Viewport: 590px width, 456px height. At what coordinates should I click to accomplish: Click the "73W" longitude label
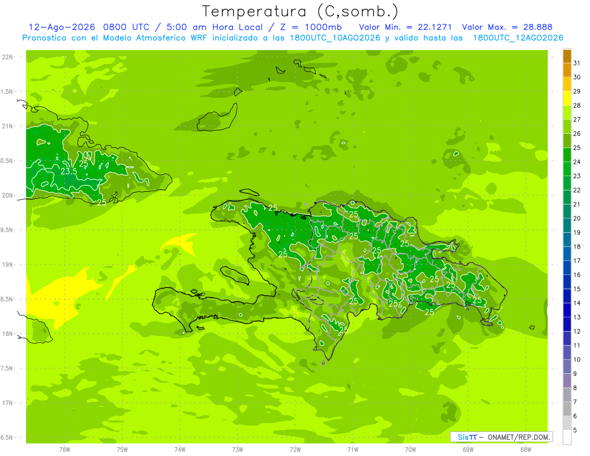tap(237, 450)
